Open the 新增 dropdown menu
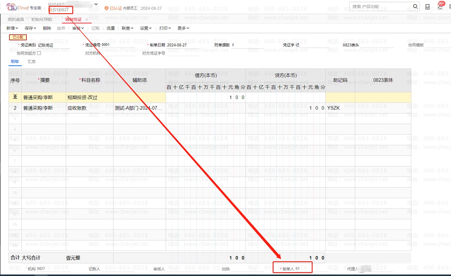The image size is (451, 276). pyautogui.click(x=12, y=28)
